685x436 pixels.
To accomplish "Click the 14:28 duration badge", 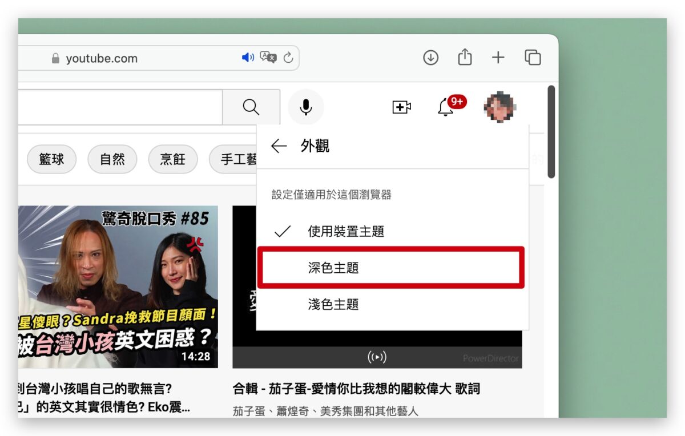I will click(x=196, y=357).
